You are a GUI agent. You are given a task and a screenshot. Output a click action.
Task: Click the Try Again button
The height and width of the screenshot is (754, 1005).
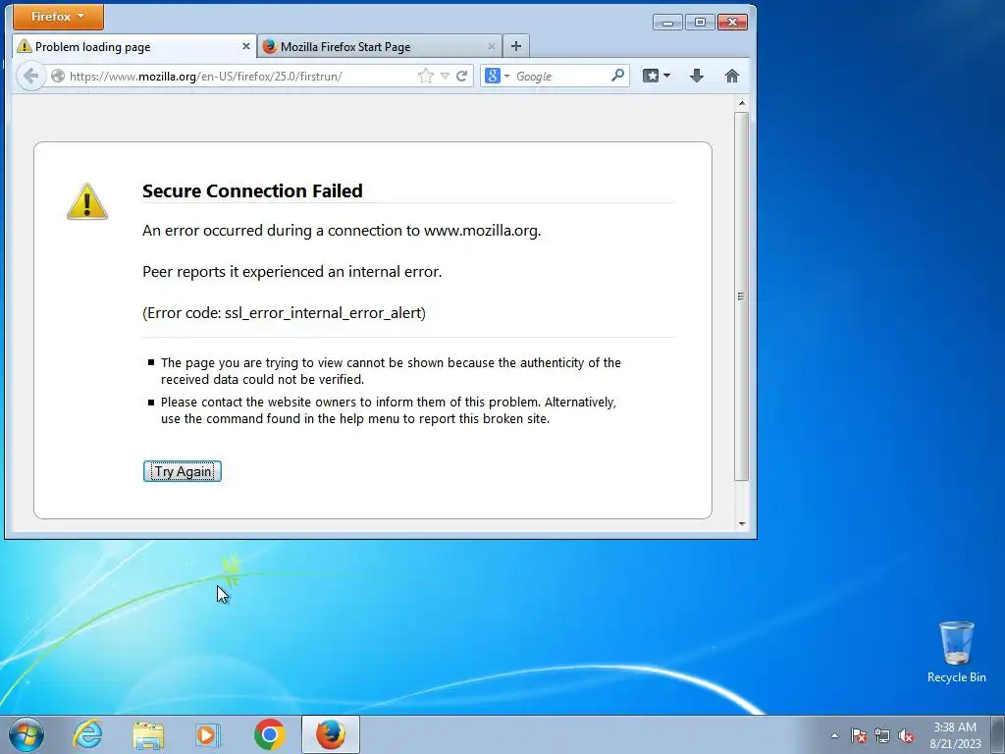point(183,471)
